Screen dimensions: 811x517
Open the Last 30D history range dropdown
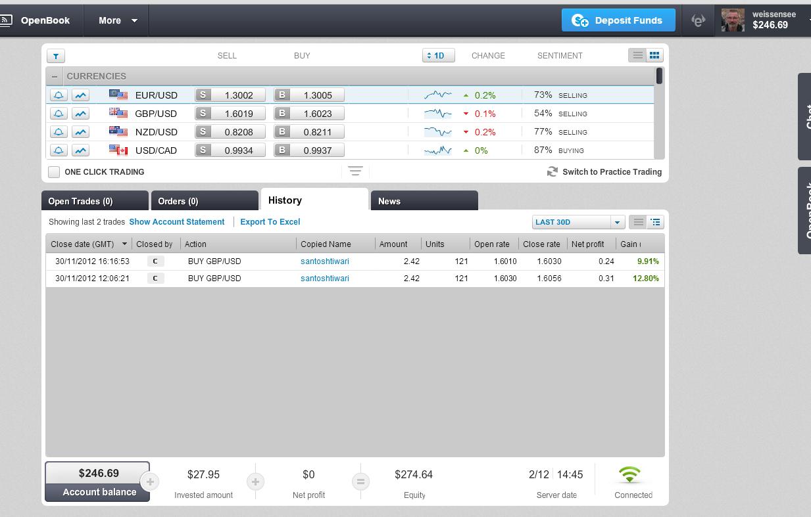pyautogui.click(x=617, y=222)
